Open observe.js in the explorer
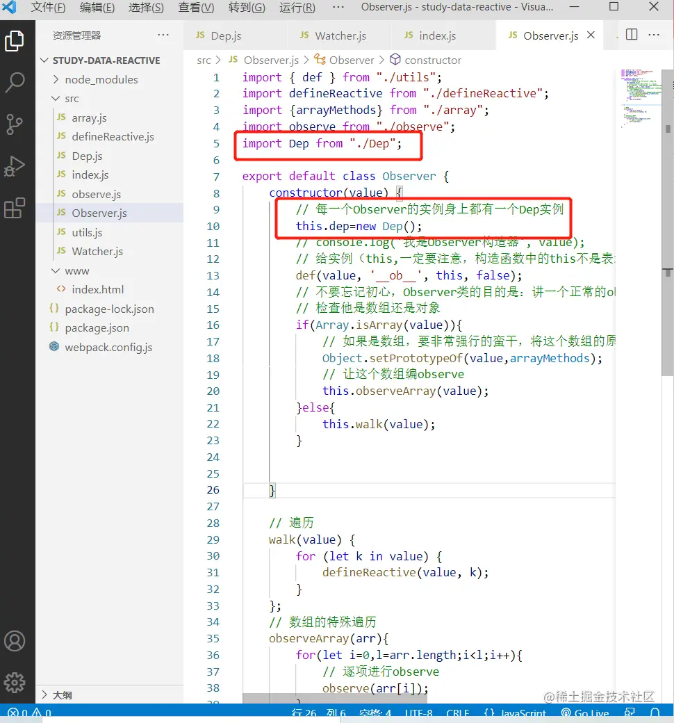674x723 pixels. tap(110, 194)
